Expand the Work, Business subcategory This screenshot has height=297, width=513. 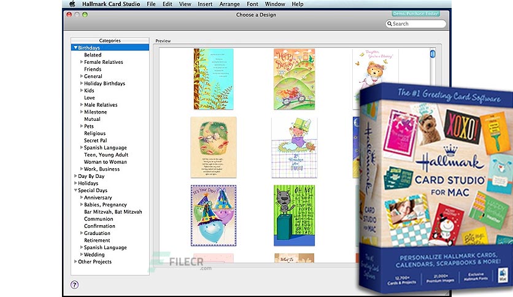(x=82, y=169)
